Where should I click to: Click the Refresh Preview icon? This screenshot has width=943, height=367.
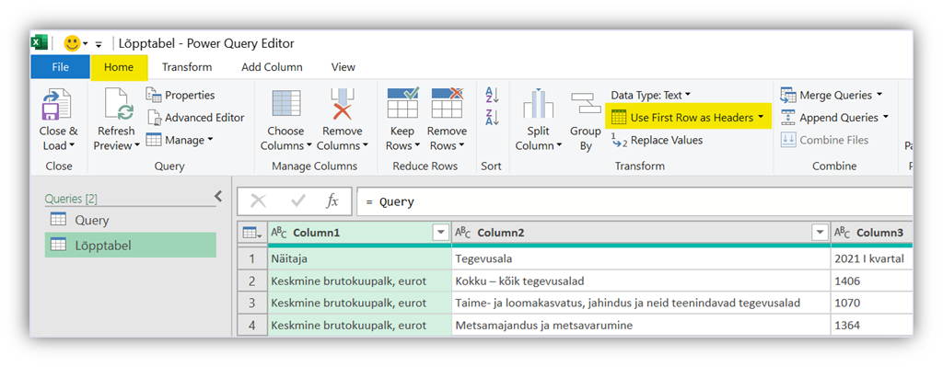tap(119, 104)
